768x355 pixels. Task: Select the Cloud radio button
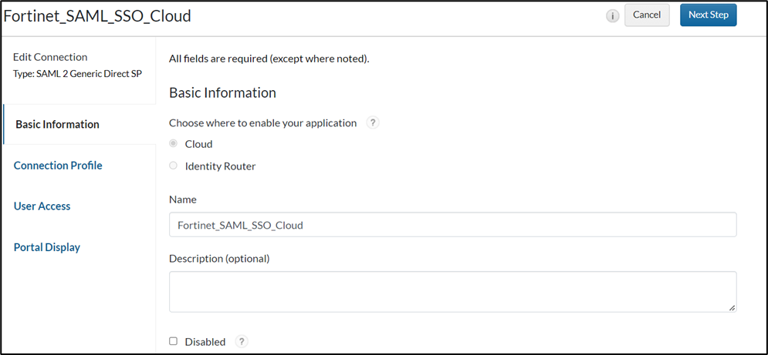174,144
